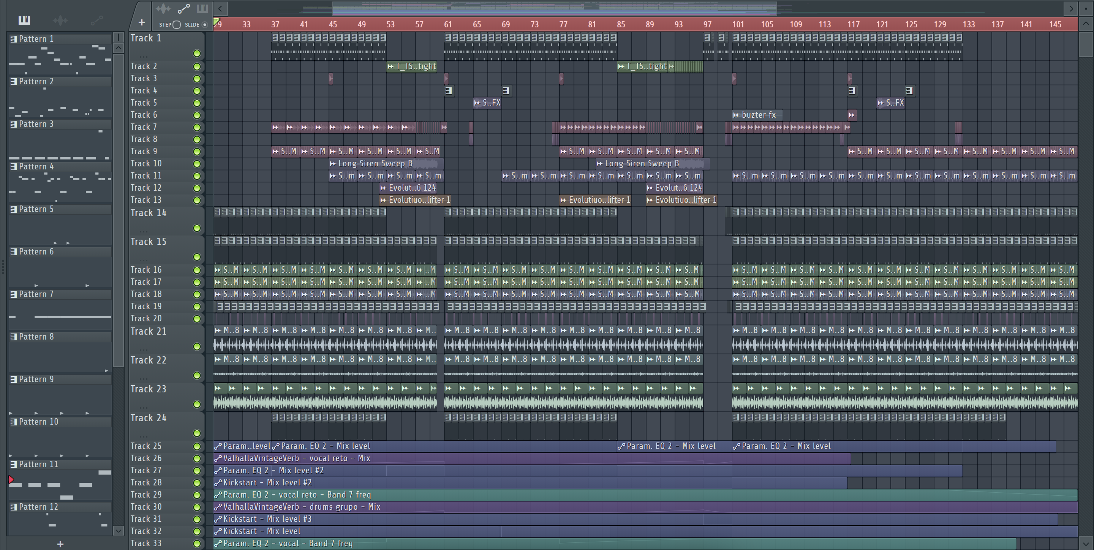Click the first pattern block on Track 4
This screenshot has width=1094, height=550.
click(449, 90)
